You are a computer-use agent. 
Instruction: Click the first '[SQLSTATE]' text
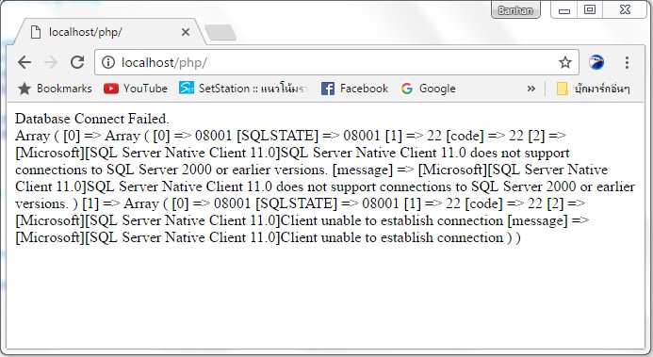coord(278,136)
